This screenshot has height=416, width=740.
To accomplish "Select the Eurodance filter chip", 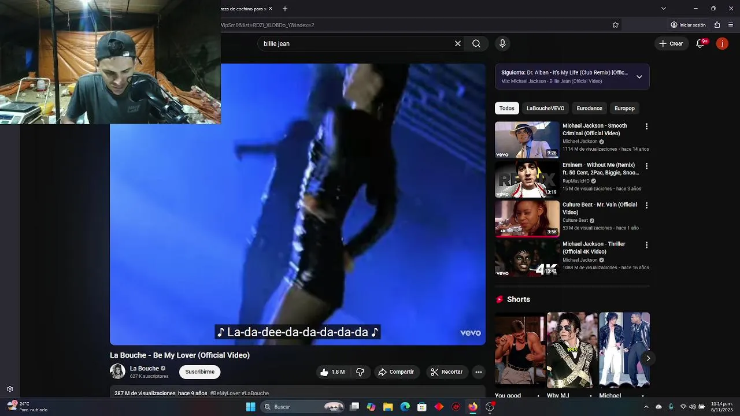I will pos(589,108).
